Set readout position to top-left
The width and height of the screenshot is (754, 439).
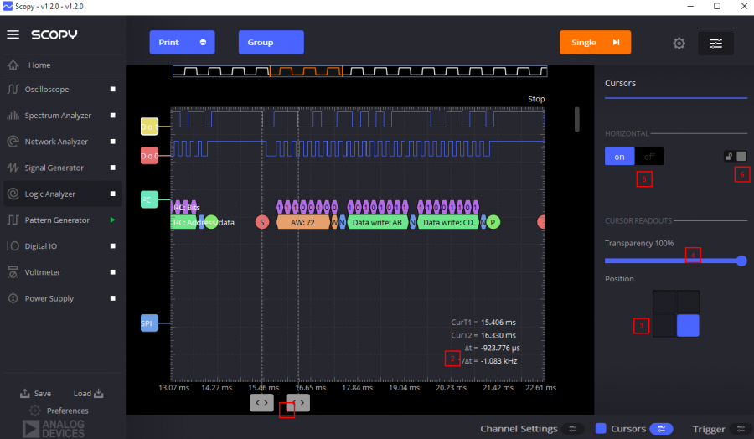pos(664,302)
